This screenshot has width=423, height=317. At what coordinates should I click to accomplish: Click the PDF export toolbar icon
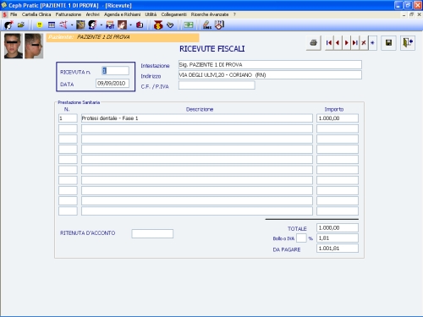tap(110, 25)
